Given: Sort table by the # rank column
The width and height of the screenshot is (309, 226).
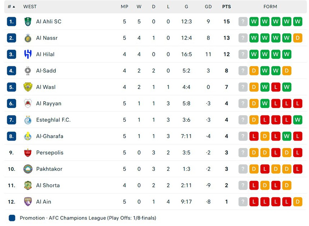Looking at the screenshot, I should pyautogui.click(x=11, y=6).
